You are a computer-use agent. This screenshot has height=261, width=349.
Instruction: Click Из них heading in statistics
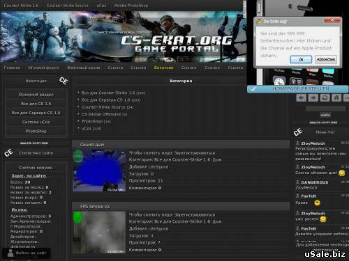tap(20, 209)
